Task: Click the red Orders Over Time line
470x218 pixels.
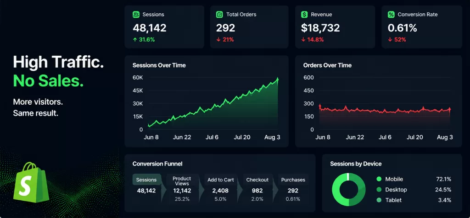Action: (x=385, y=110)
